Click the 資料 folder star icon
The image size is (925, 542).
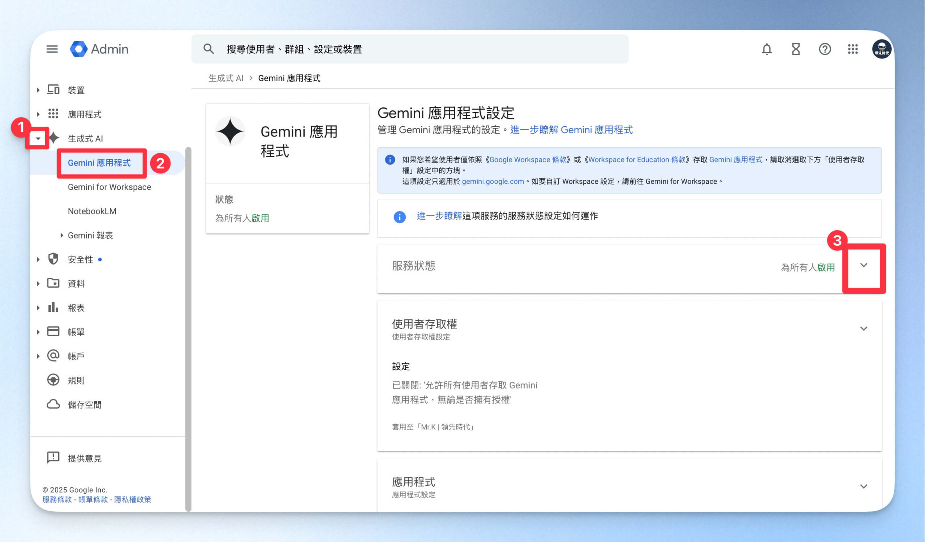[53, 283]
